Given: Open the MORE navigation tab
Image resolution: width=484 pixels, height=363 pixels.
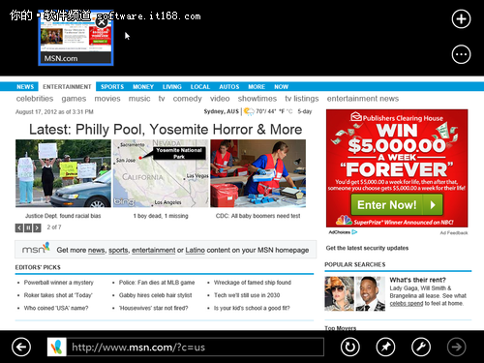Looking at the screenshot, I should [257, 87].
